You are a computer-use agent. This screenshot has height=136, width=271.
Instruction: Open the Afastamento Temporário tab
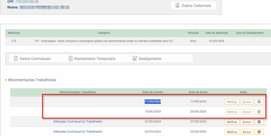point(92,59)
